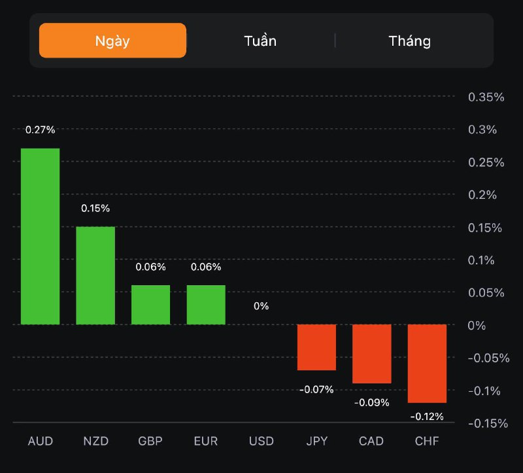Click the -0.12% value label
523x473 pixels.
pos(427,416)
